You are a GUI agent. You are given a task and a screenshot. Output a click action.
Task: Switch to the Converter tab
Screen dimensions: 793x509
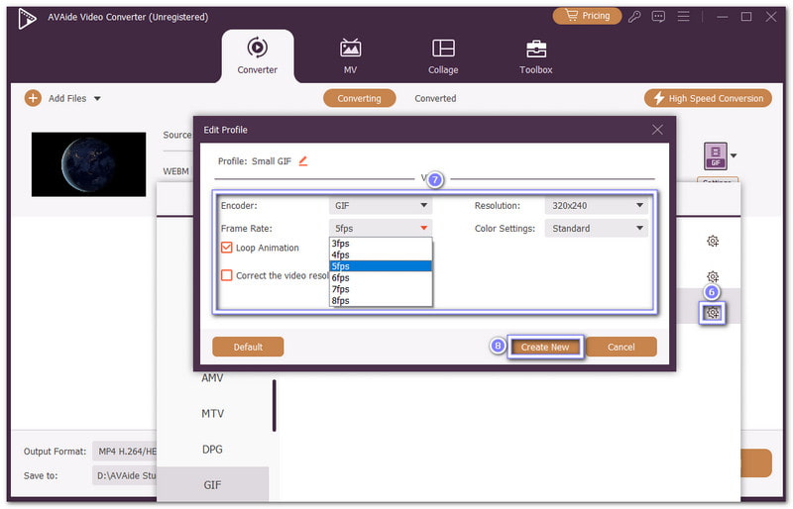(x=257, y=55)
